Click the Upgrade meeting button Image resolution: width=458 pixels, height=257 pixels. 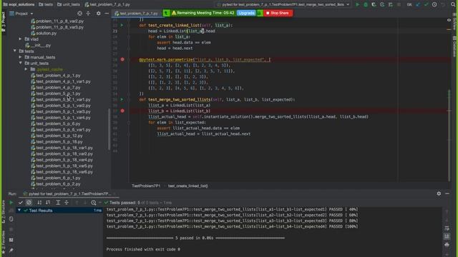246,13
